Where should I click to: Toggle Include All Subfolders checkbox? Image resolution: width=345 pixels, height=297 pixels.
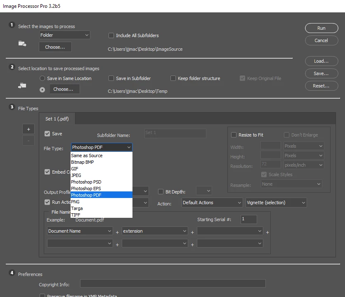click(111, 35)
